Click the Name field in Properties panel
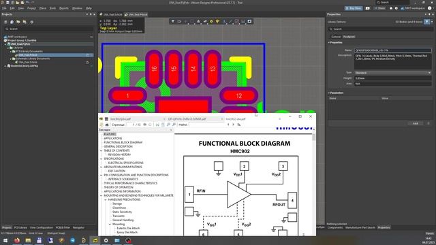This screenshot has width=436, height=245. point(392,50)
